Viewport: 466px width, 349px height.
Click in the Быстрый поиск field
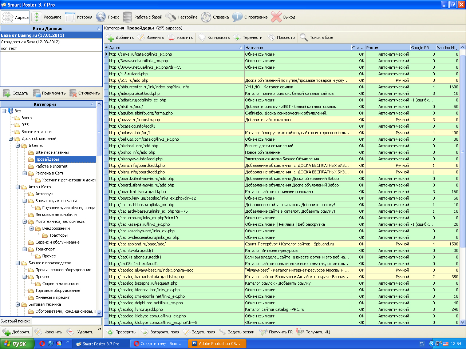[x=66, y=321]
